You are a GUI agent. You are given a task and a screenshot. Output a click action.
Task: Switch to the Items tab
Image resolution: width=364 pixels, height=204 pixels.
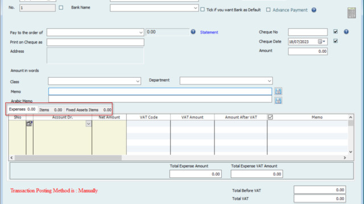click(51, 110)
